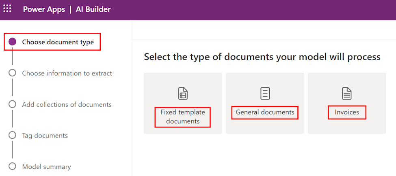Click the document type selection heading

(x=262, y=57)
